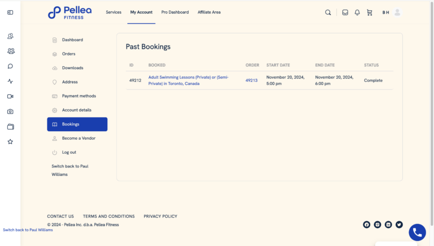Click the Complete status cell
This screenshot has height=246, width=434.
point(373,80)
